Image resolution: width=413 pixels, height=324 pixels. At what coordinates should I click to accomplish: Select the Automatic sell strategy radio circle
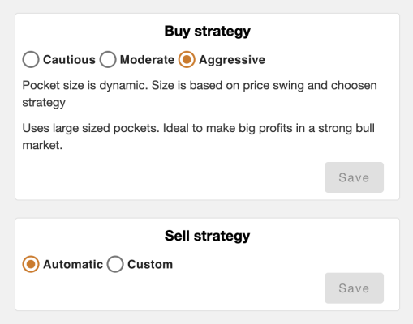(x=31, y=264)
